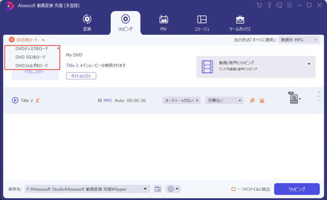This screenshot has width=327, height=200.
Task: Click the blue リッピング start button
Action: pos(297,189)
